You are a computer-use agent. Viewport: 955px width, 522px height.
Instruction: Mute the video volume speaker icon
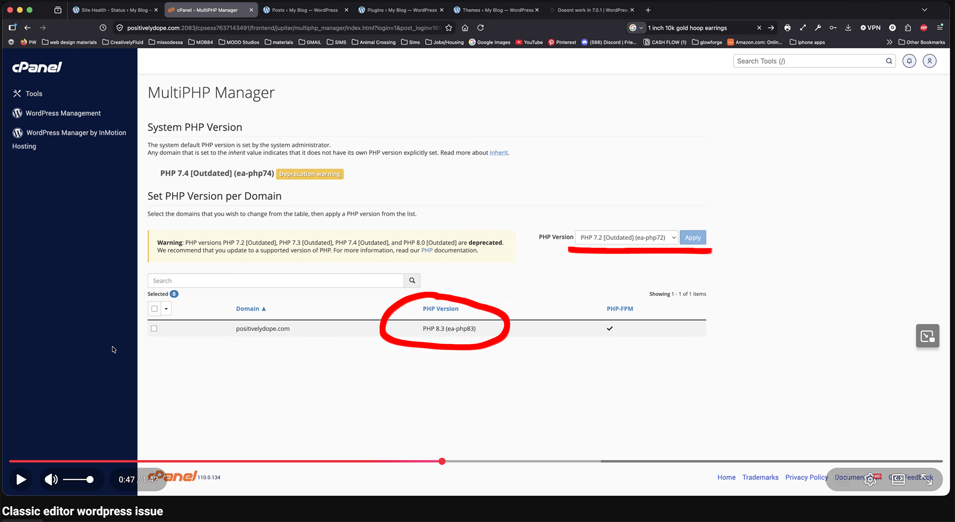[51, 479]
